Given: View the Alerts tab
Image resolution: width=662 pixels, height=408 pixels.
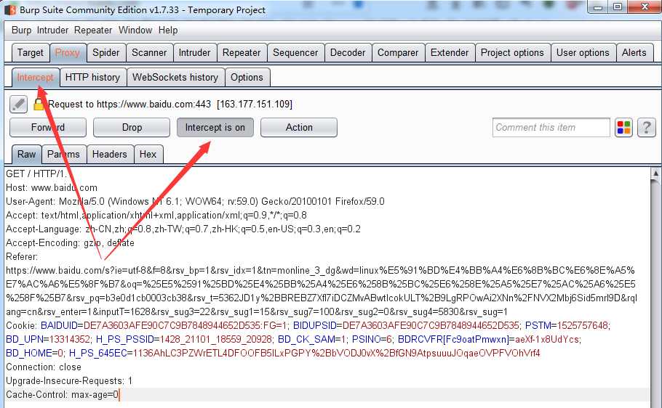Looking at the screenshot, I should click(x=634, y=53).
